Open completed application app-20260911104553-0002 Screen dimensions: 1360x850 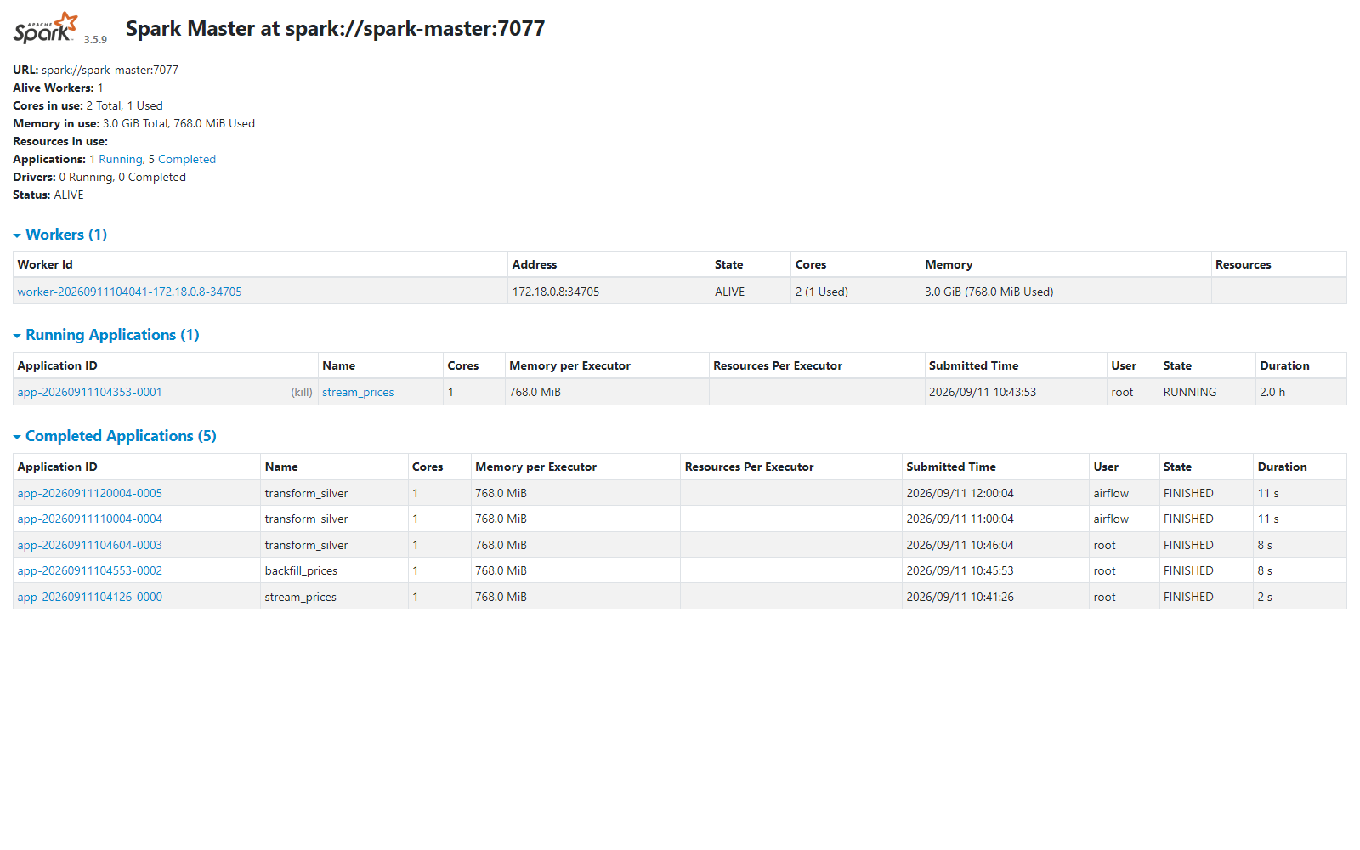89,570
